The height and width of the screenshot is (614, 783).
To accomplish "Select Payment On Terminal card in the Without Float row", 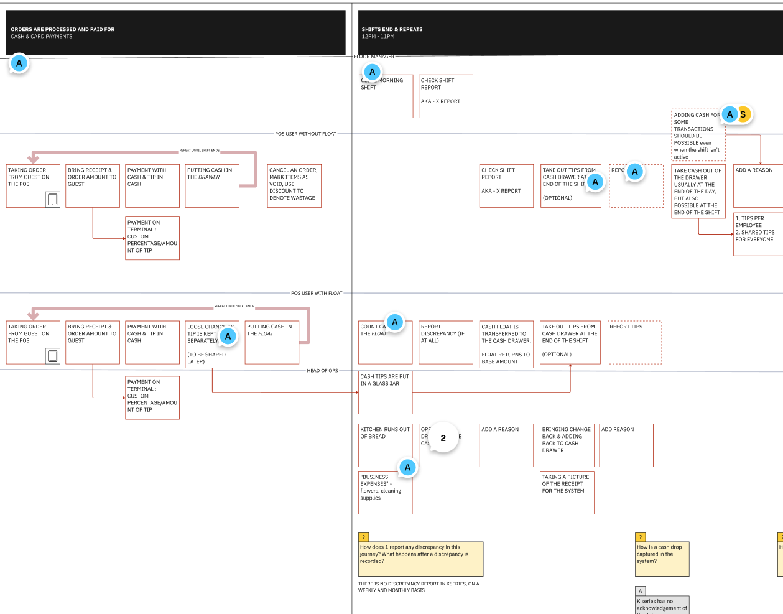I will coord(152,238).
